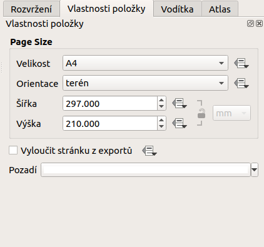Open the Pozadí color dropdown arrow
This screenshot has height=247, width=264.
pos(255,170)
